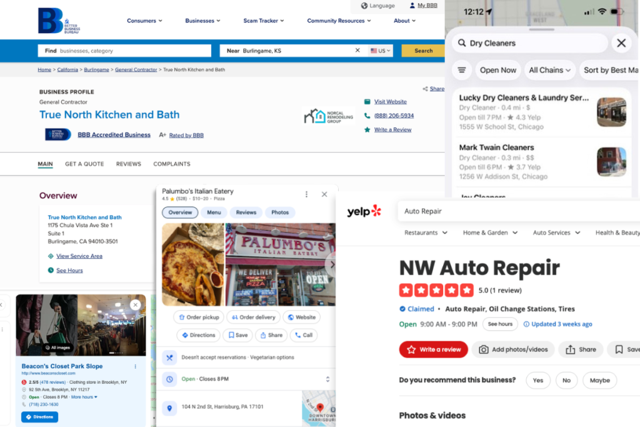Clear the Near location field
The width and height of the screenshot is (640, 427).
pyautogui.click(x=357, y=50)
